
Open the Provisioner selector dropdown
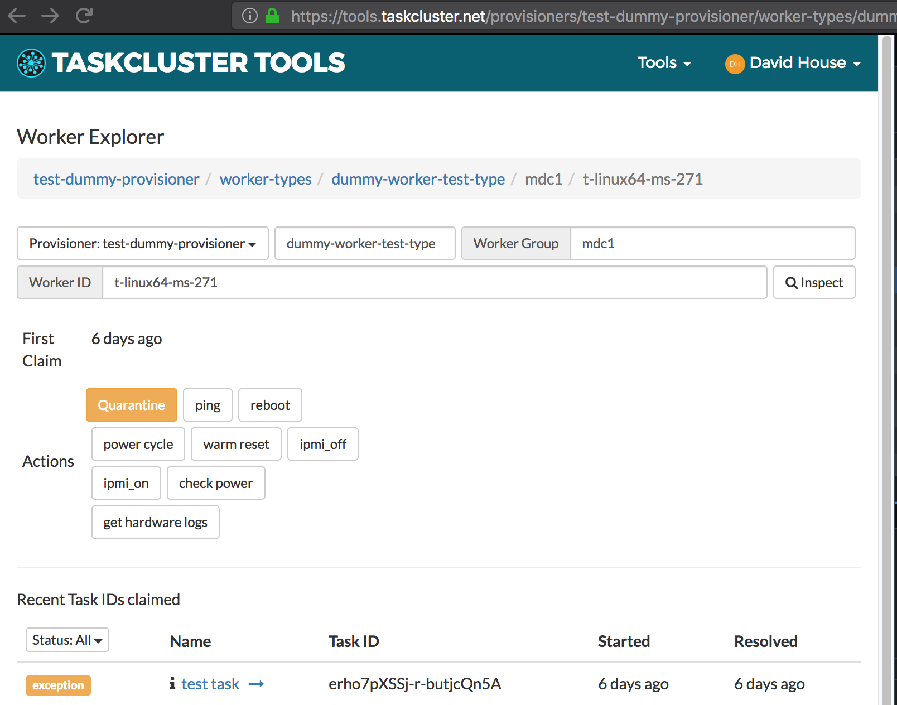pyautogui.click(x=143, y=243)
